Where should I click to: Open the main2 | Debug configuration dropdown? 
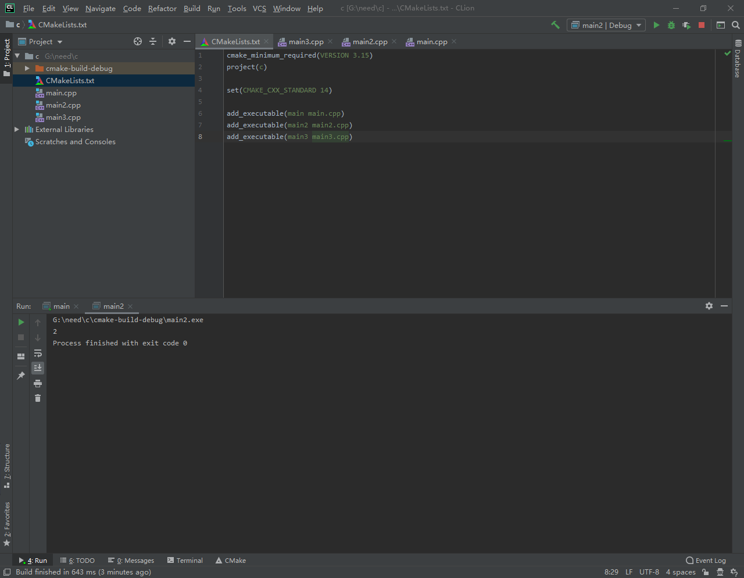pos(606,25)
